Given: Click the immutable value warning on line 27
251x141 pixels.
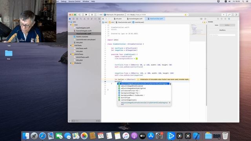Looking at the screenshot, I should tap(163, 80).
